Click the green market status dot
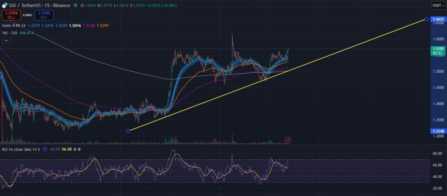The height and width of the screenshot is (196, 447). (76, 6)
